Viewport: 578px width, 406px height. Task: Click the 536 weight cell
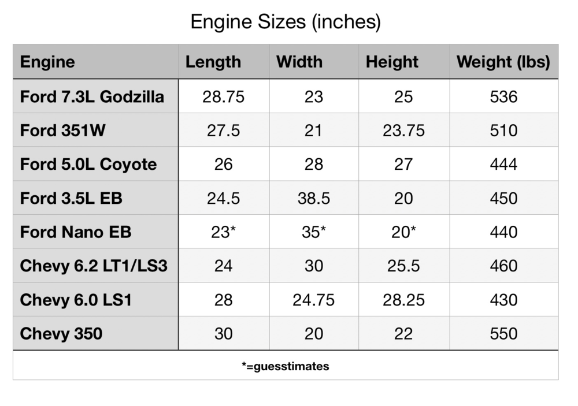[x=503, y=96]
